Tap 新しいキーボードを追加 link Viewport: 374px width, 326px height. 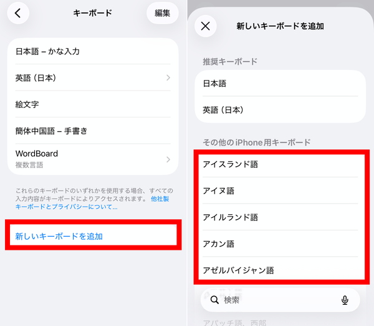pyautogui.click(x=59, y=236)
